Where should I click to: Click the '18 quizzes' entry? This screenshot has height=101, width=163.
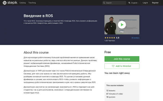pyautogui.click(x=111, y=97)
